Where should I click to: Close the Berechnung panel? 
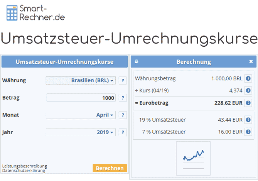tap(251, 61)
